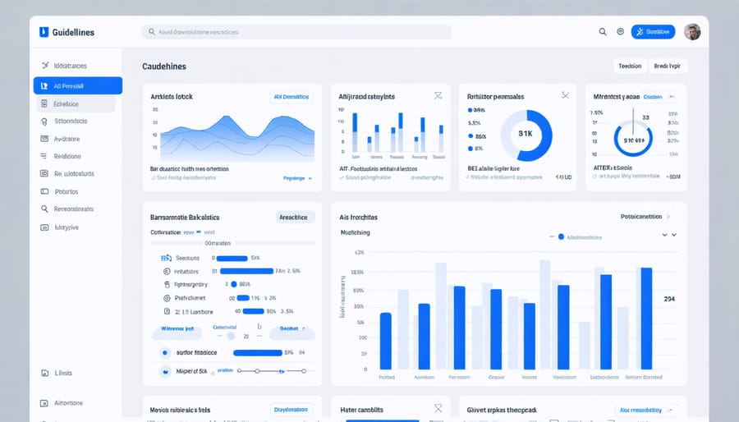The height and width of the screenshot is (422, 739).
Task: Click the arrow button on the gauge card header
Action: click(x=672, y=97)
